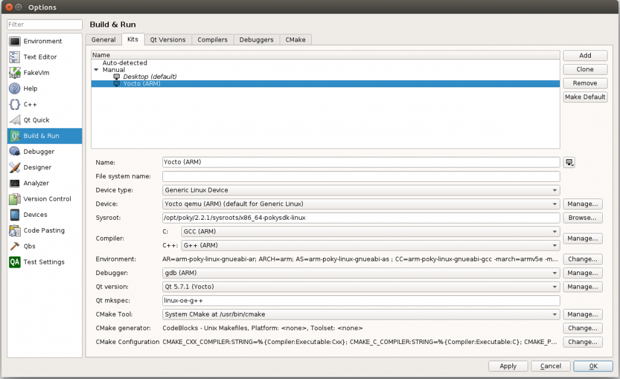Open the Device type dropdown
The image size is (620, 379).
(361, 191)
